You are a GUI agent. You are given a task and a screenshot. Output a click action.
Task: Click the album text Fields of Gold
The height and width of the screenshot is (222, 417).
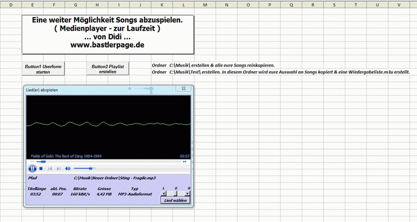pos(66,156)
